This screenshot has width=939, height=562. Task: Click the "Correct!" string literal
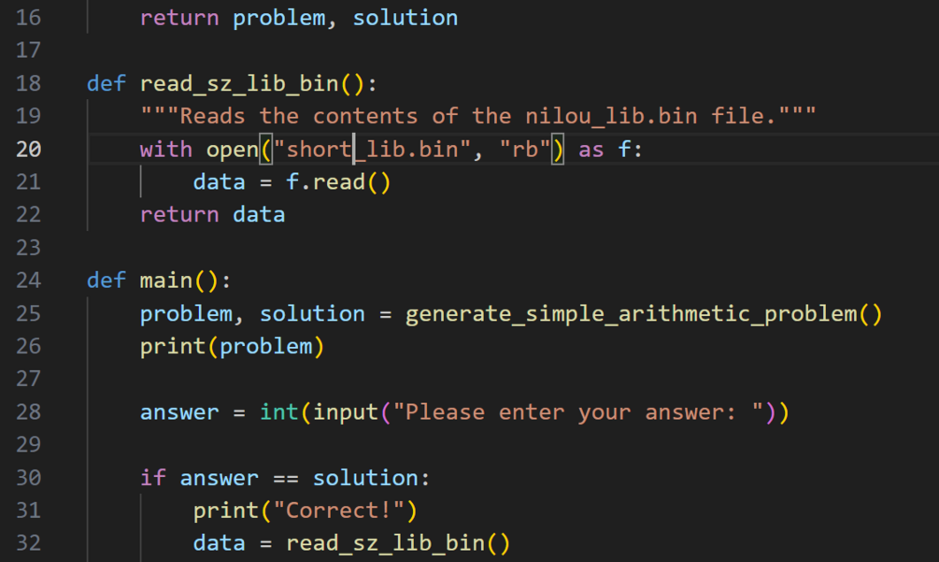coord(338,511)
